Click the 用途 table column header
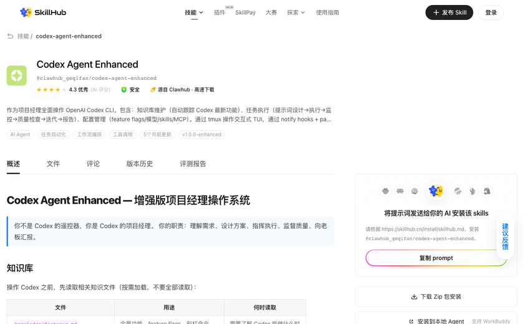 (x=169, y=307)
